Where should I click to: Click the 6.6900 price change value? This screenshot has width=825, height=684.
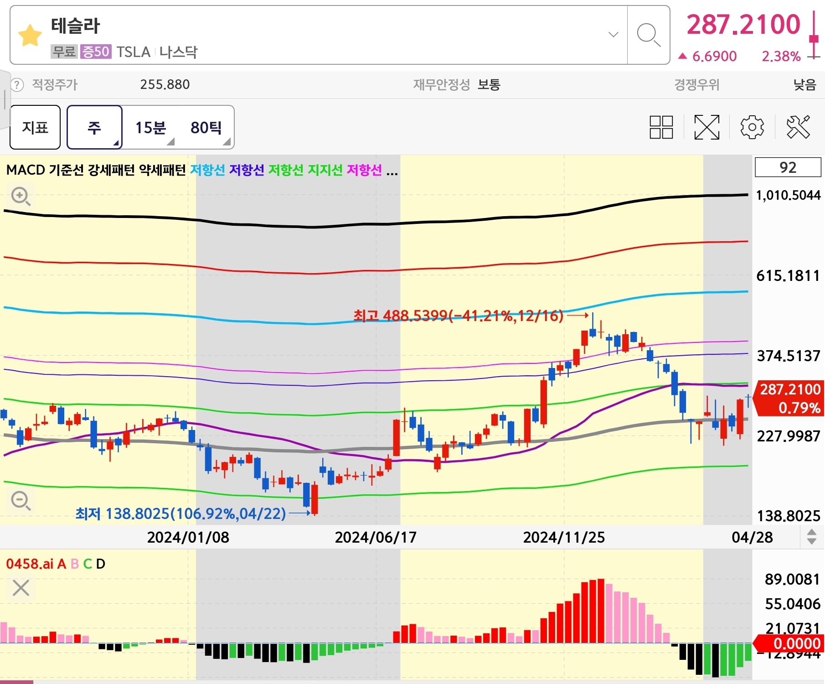(x=714, y=56)
